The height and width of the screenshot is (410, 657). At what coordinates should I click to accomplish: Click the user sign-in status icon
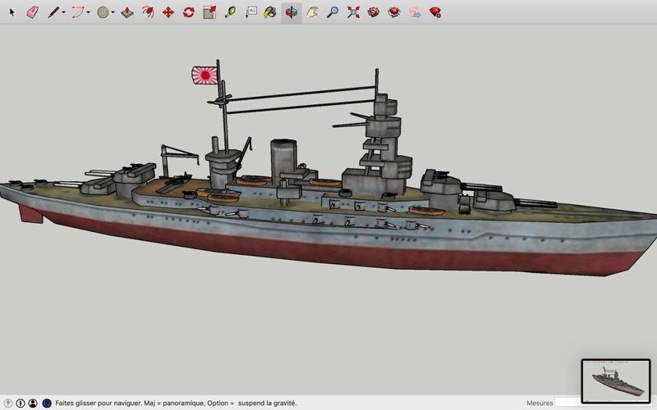tap(33, 403)
